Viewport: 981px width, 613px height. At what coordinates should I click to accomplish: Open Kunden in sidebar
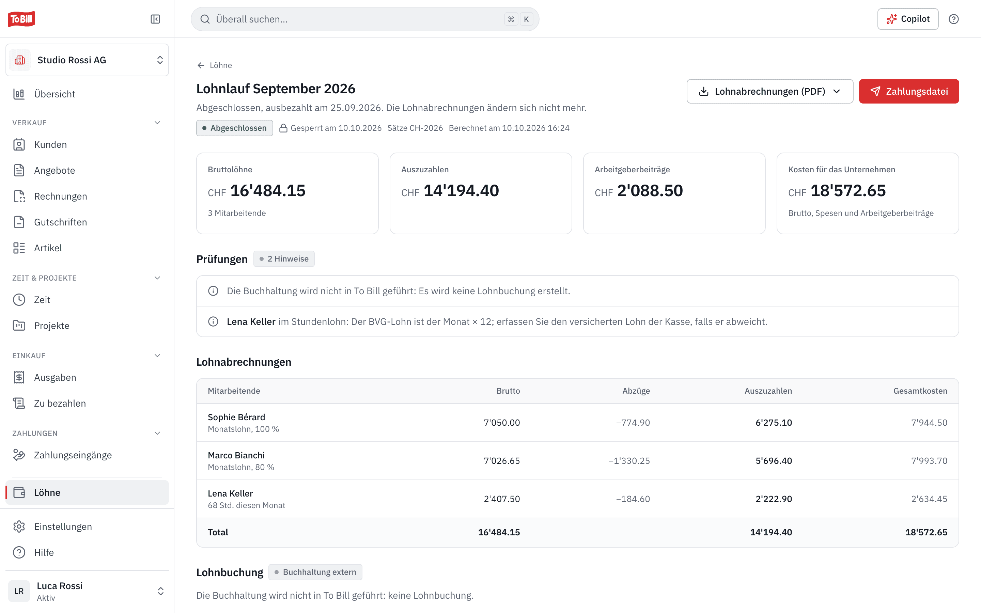(x=87, y=145)
